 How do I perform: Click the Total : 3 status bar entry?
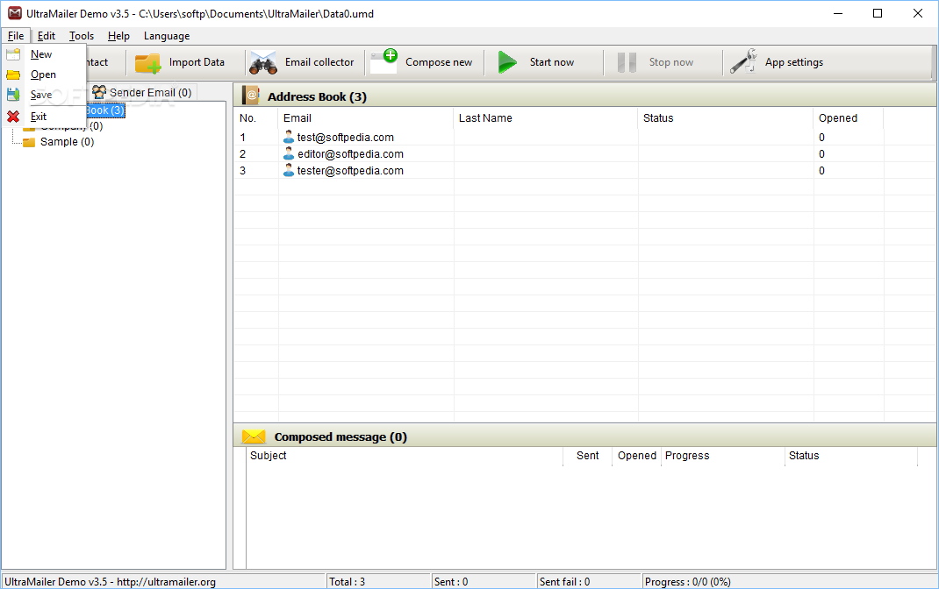tap(378, 581)
